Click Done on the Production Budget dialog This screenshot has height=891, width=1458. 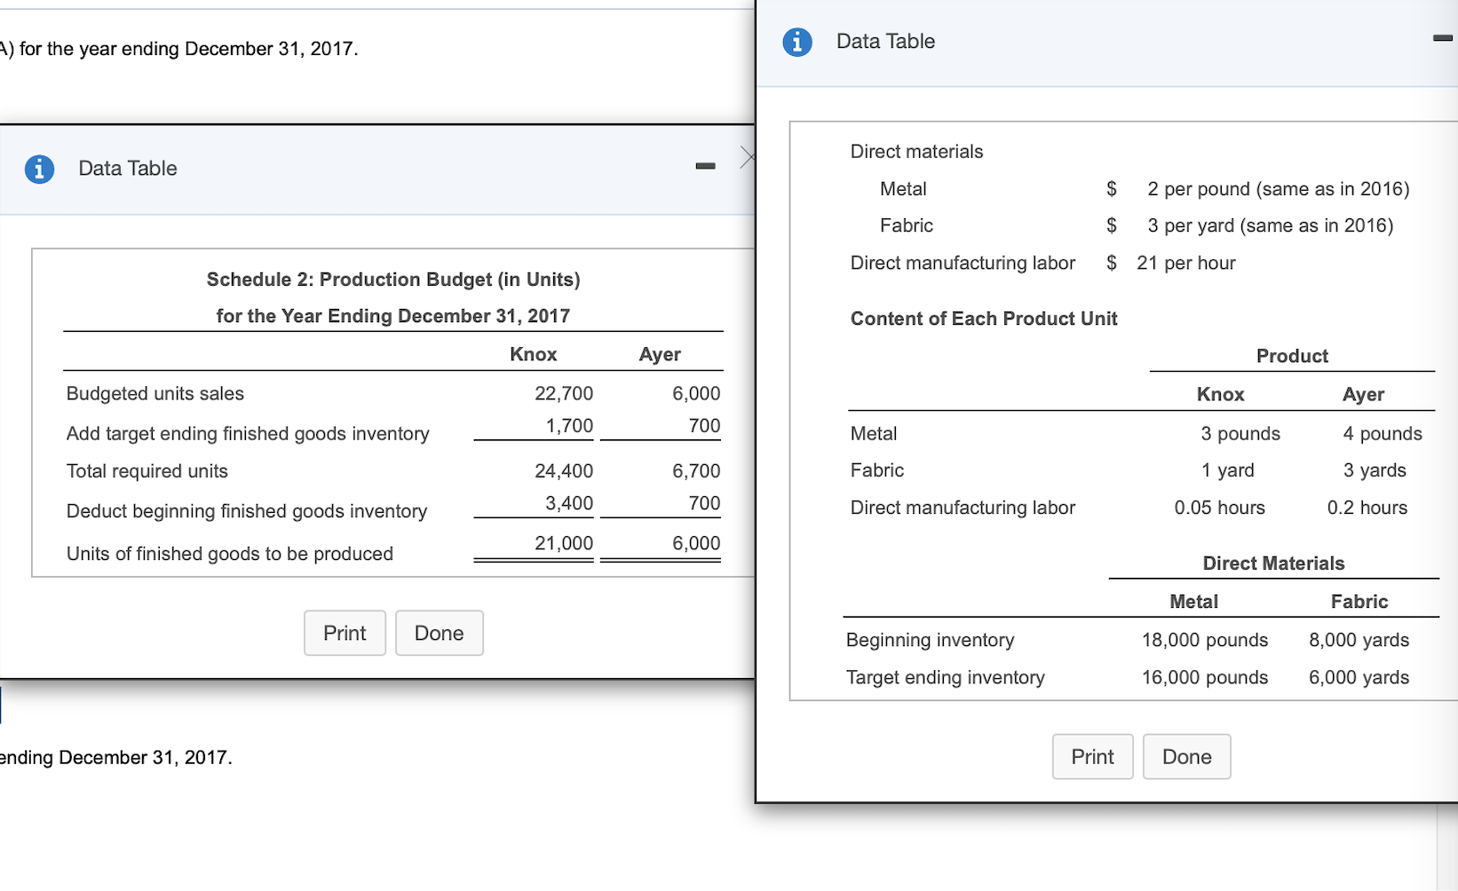[x=439, y=633]
